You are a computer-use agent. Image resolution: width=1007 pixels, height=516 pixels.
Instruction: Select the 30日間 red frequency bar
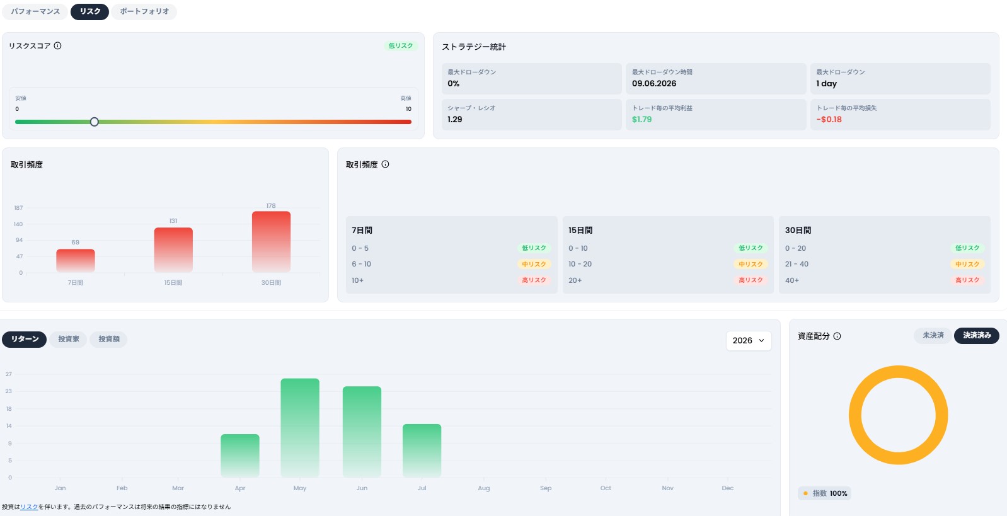(271, 242)
